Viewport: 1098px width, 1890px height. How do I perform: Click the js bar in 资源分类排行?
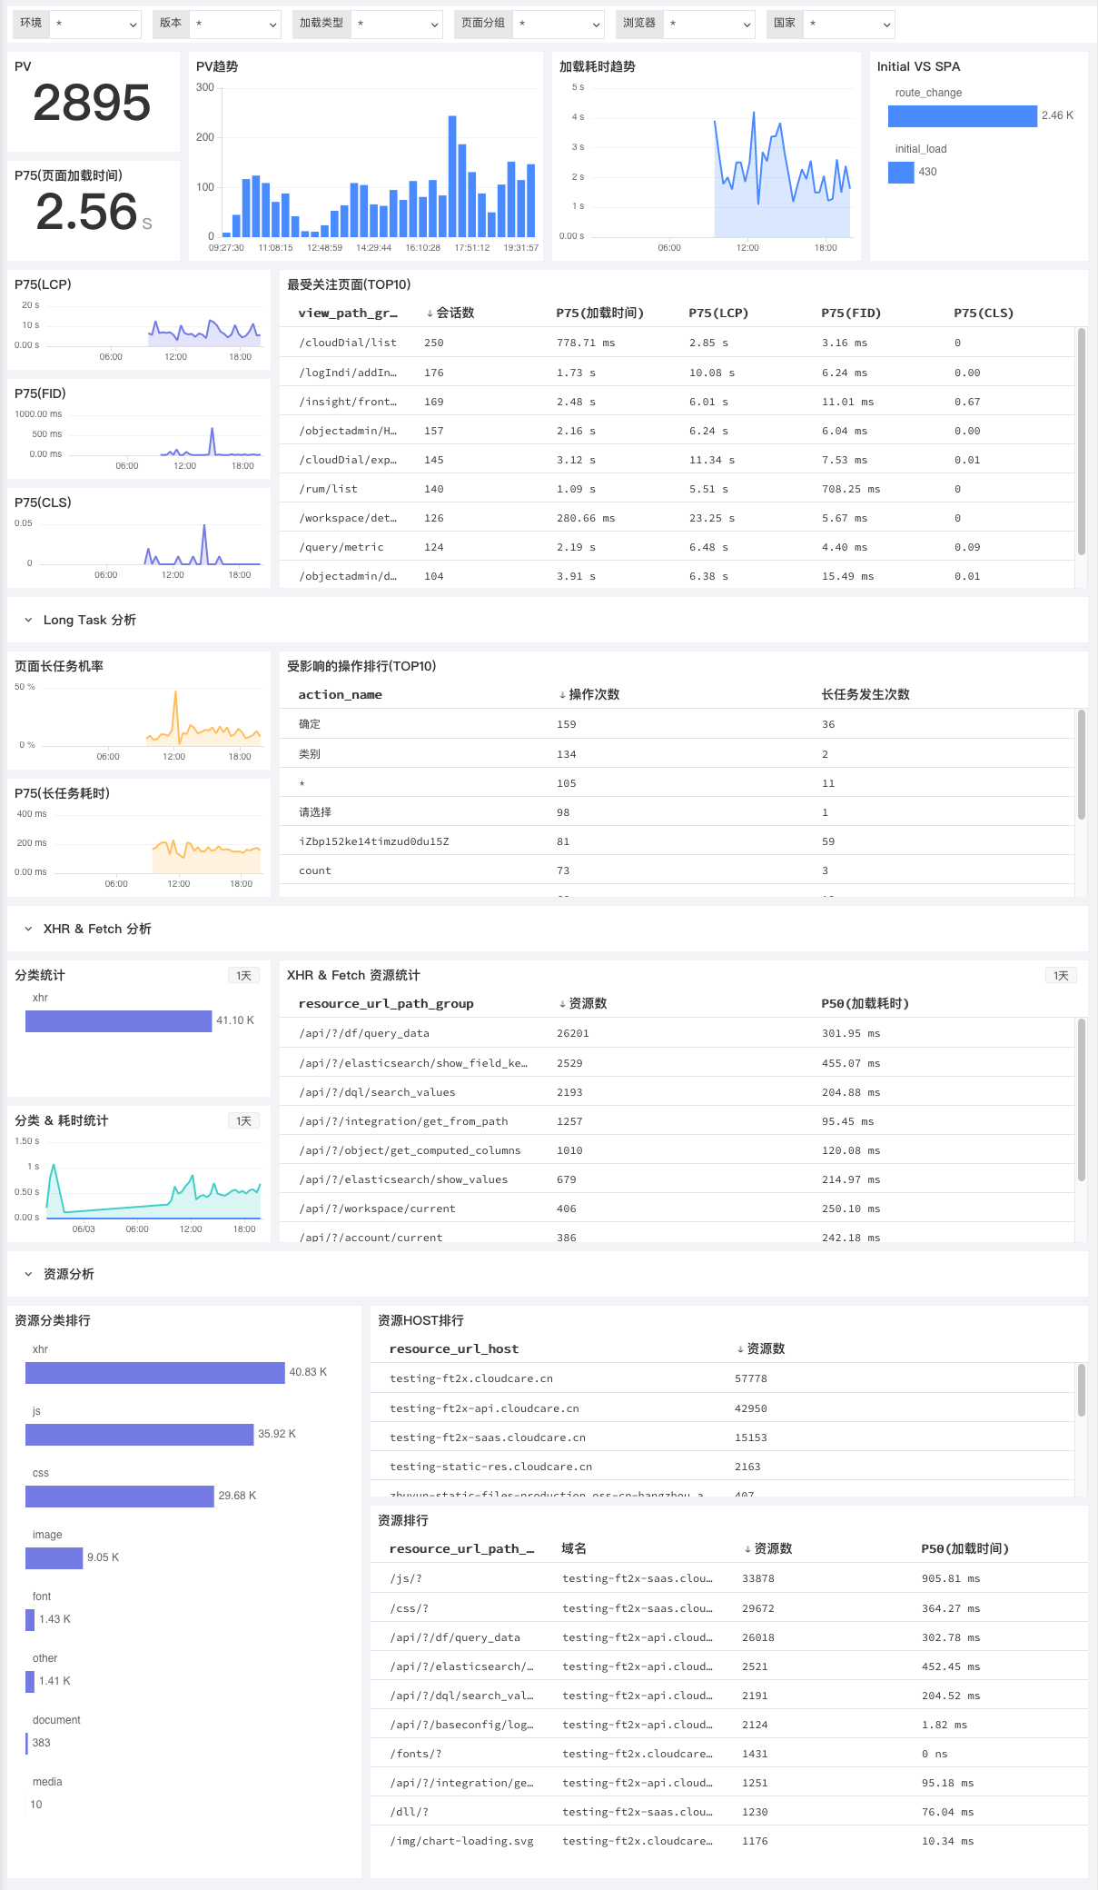139,1434
